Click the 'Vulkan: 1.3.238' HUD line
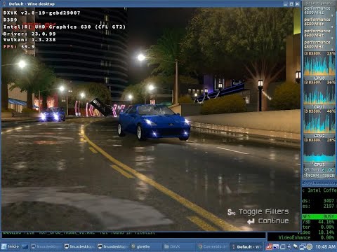 tap(29, 40)
